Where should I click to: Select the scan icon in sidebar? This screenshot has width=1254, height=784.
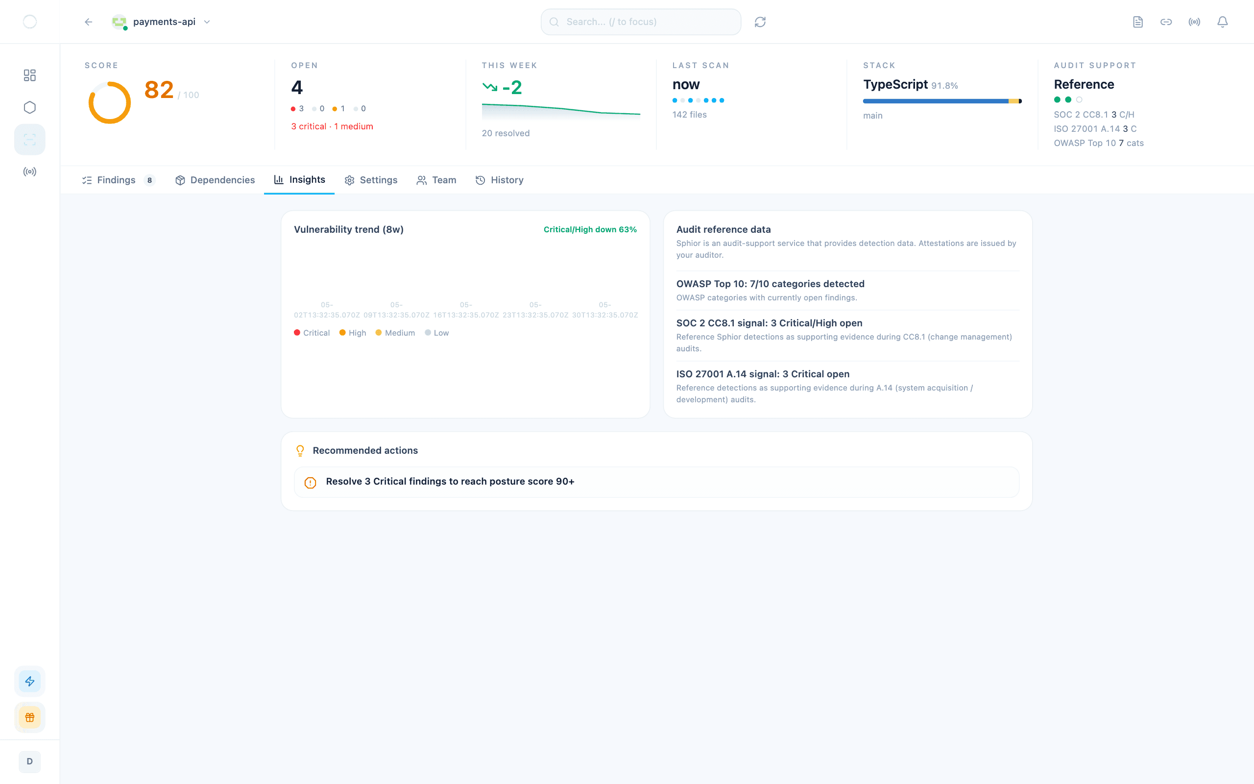click(30, 140)
